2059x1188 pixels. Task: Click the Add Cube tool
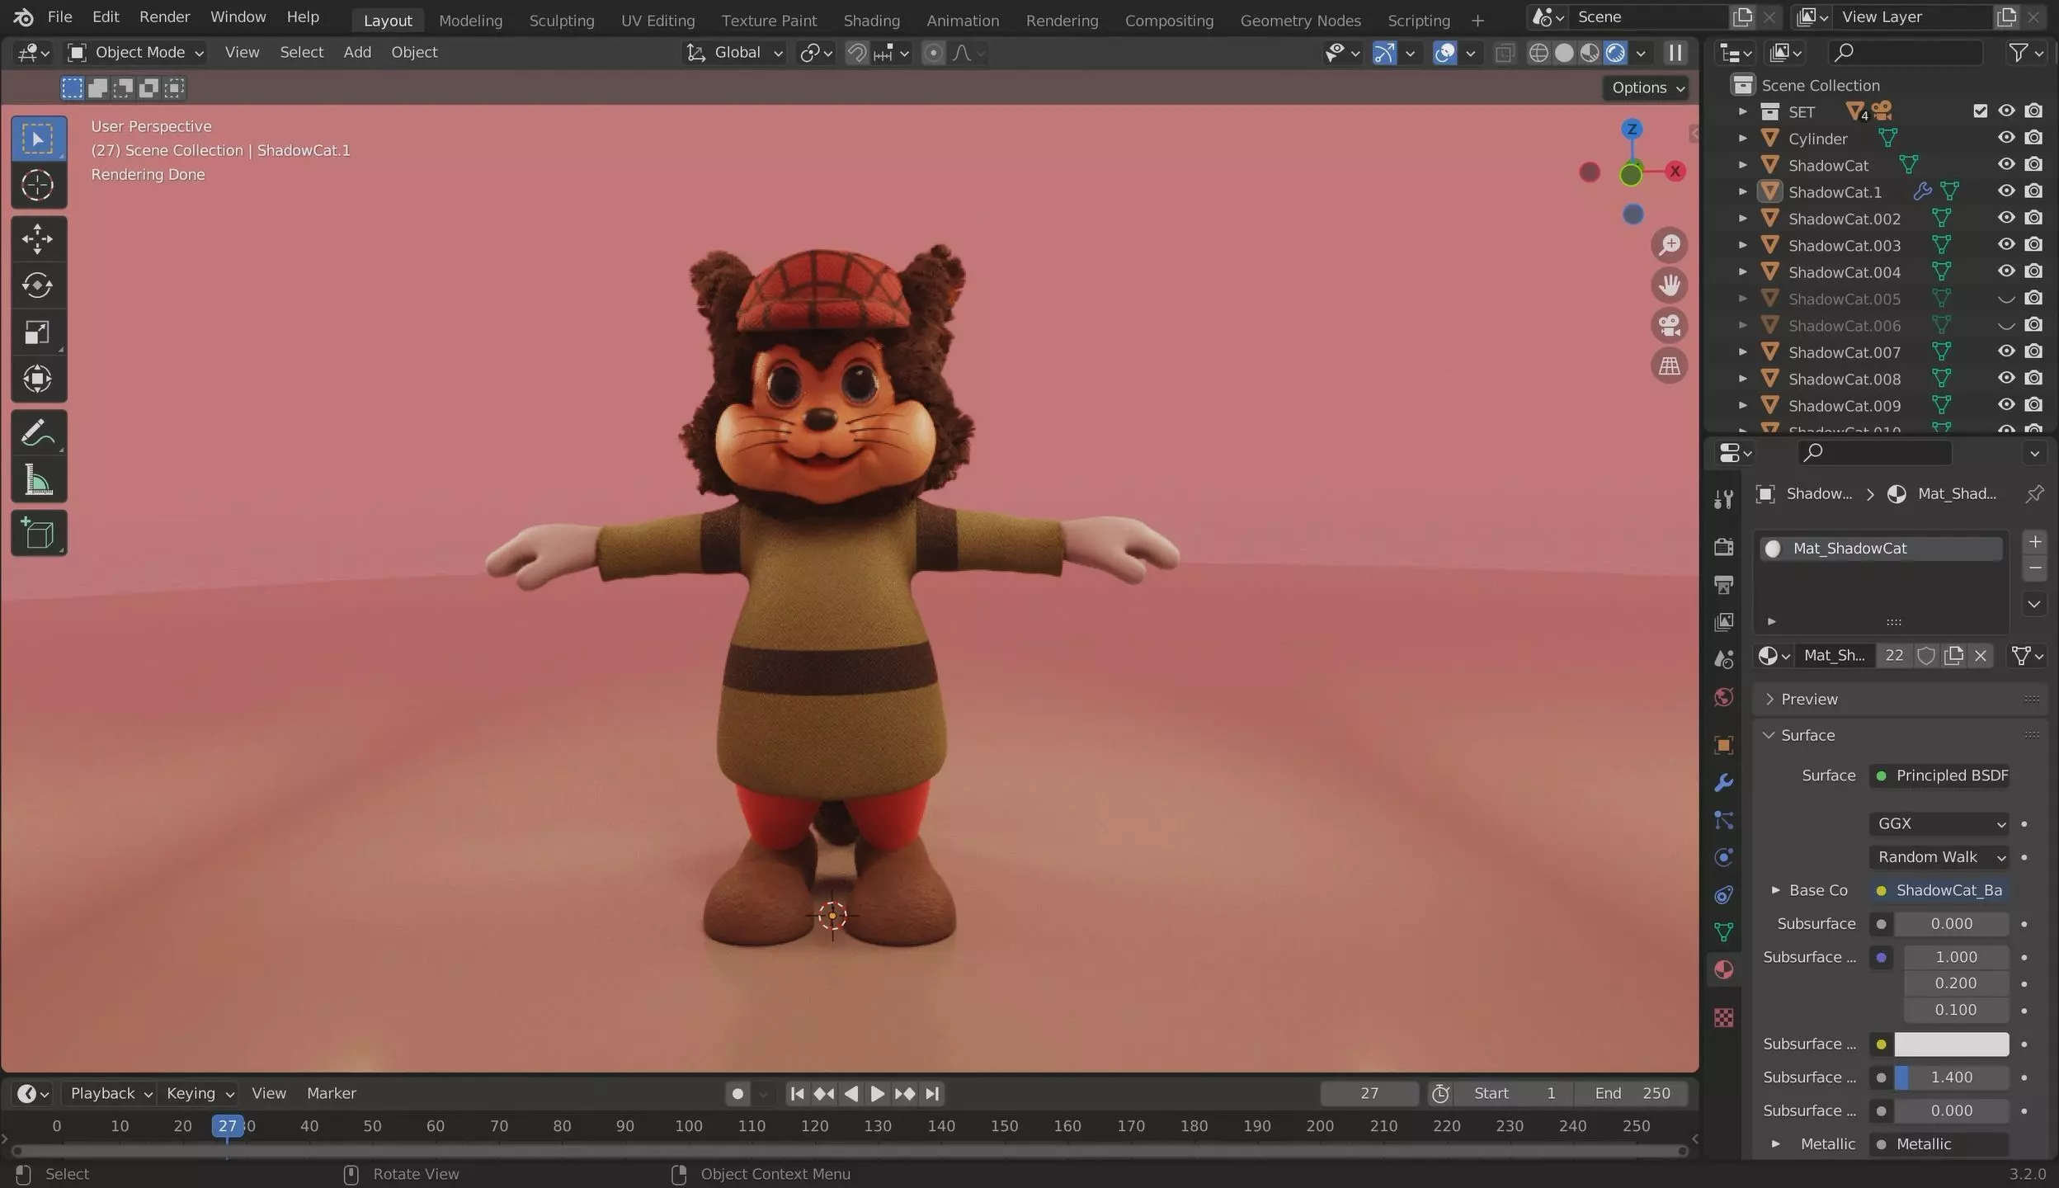[37, 534]
